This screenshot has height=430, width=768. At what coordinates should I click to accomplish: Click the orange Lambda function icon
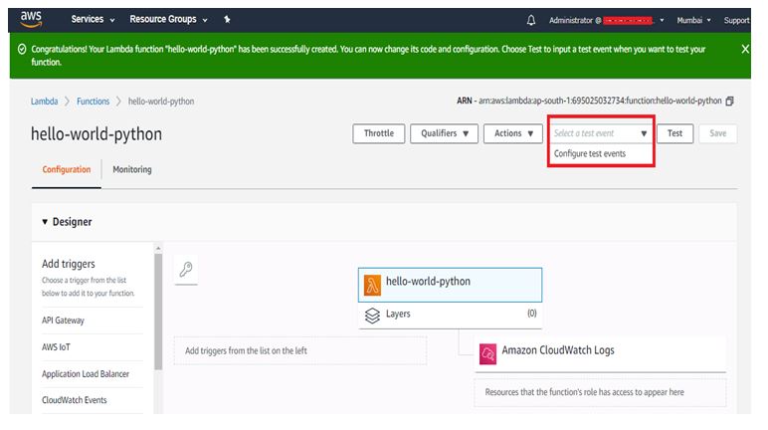pos(372,285)
